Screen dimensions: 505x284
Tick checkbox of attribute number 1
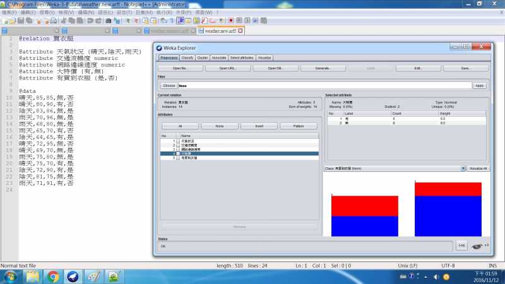click(178, 141)
